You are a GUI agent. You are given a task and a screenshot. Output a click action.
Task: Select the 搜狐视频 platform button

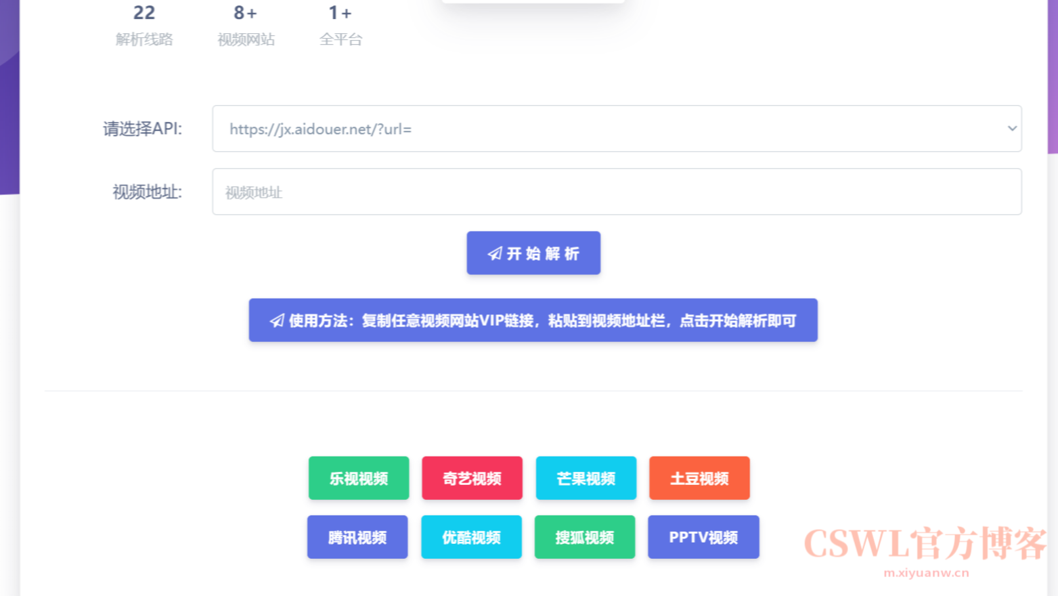[584, 537]
